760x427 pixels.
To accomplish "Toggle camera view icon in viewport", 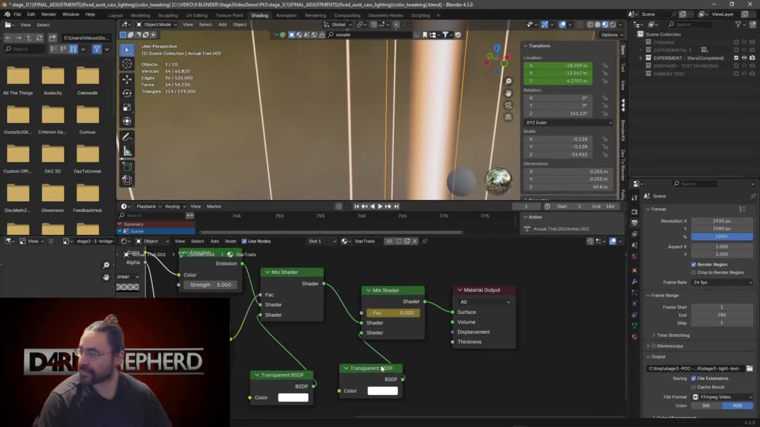I will pyautogui.click(x=508, y=105).
